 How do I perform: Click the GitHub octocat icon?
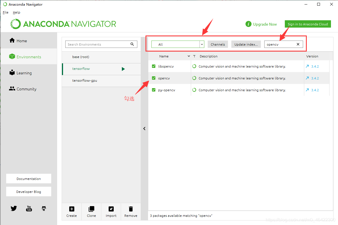(x=44, y=208)
